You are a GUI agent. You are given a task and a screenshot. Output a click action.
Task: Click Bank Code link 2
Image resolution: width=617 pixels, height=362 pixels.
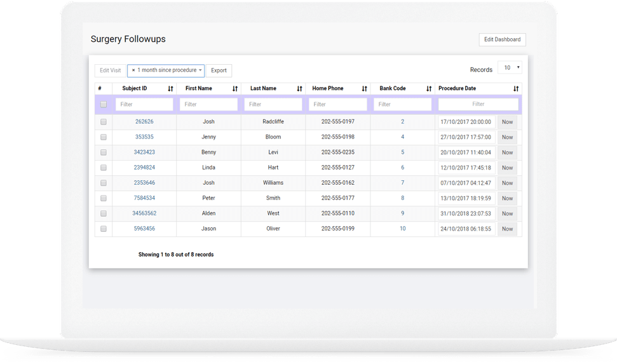point(403,121)
